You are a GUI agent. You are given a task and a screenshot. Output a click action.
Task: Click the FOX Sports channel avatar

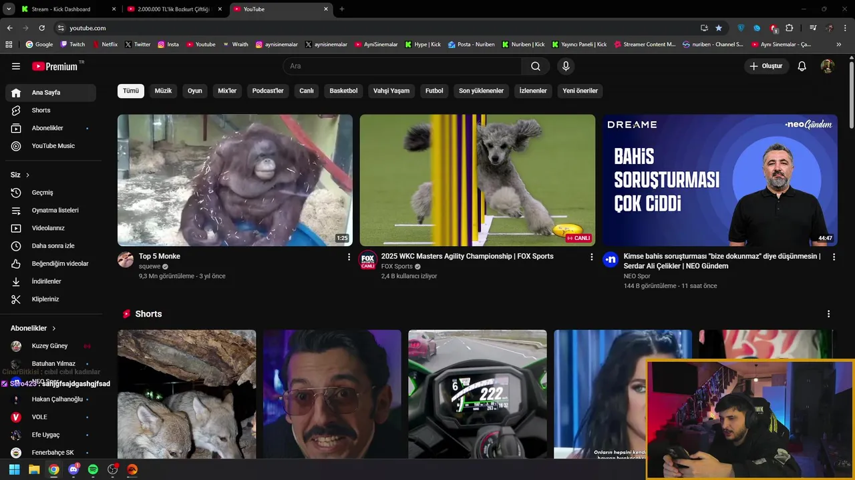tap(368, 259)
